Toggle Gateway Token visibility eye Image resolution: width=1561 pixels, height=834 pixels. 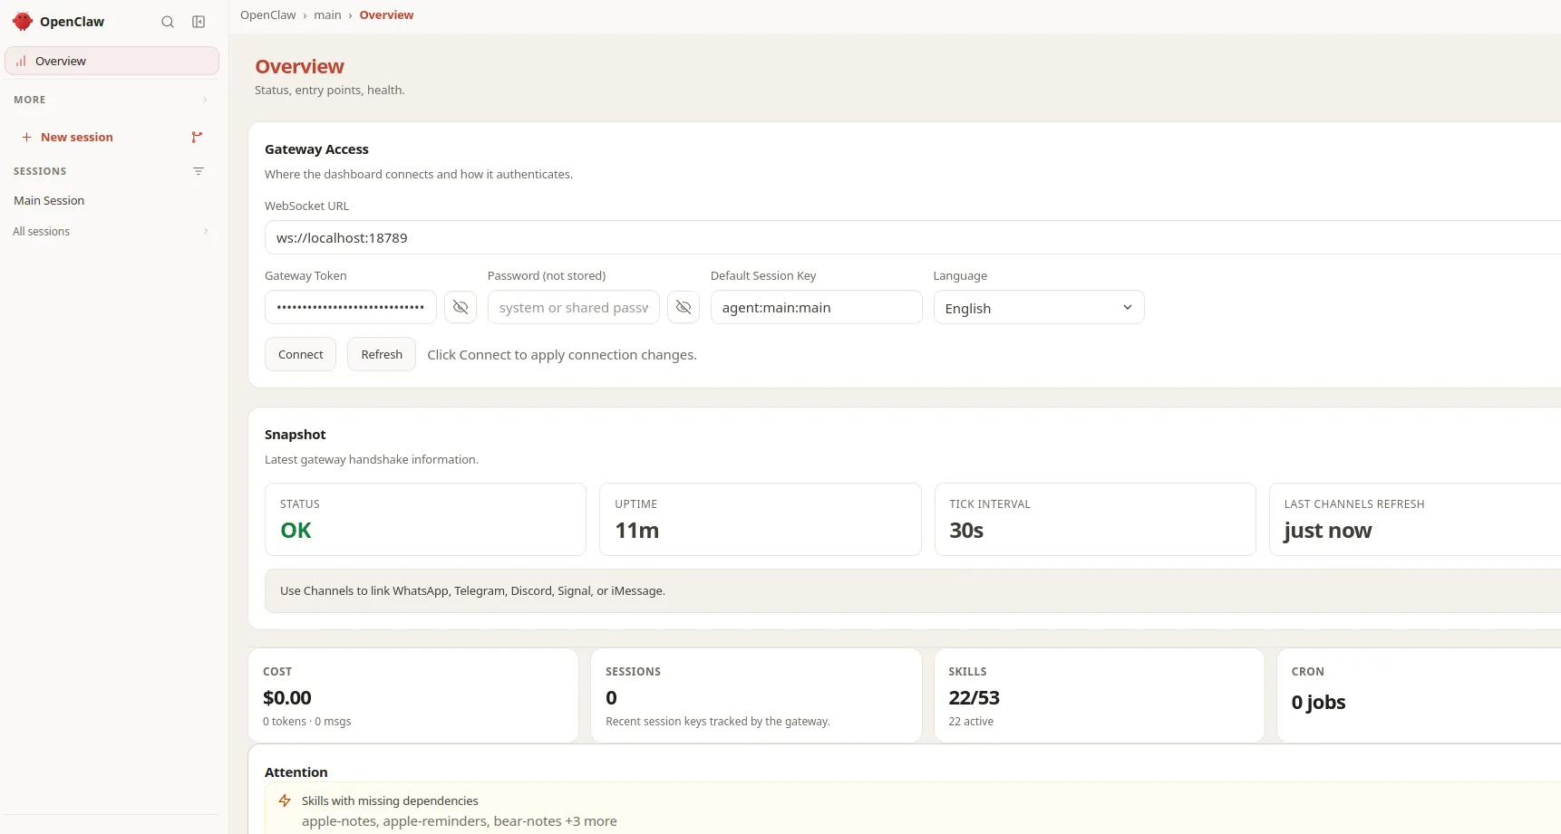[461, 307]
